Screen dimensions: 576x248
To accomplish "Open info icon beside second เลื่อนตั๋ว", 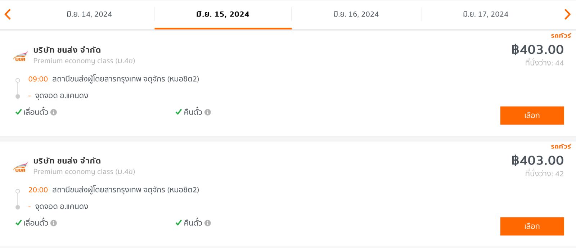I will tap(54, 223).
